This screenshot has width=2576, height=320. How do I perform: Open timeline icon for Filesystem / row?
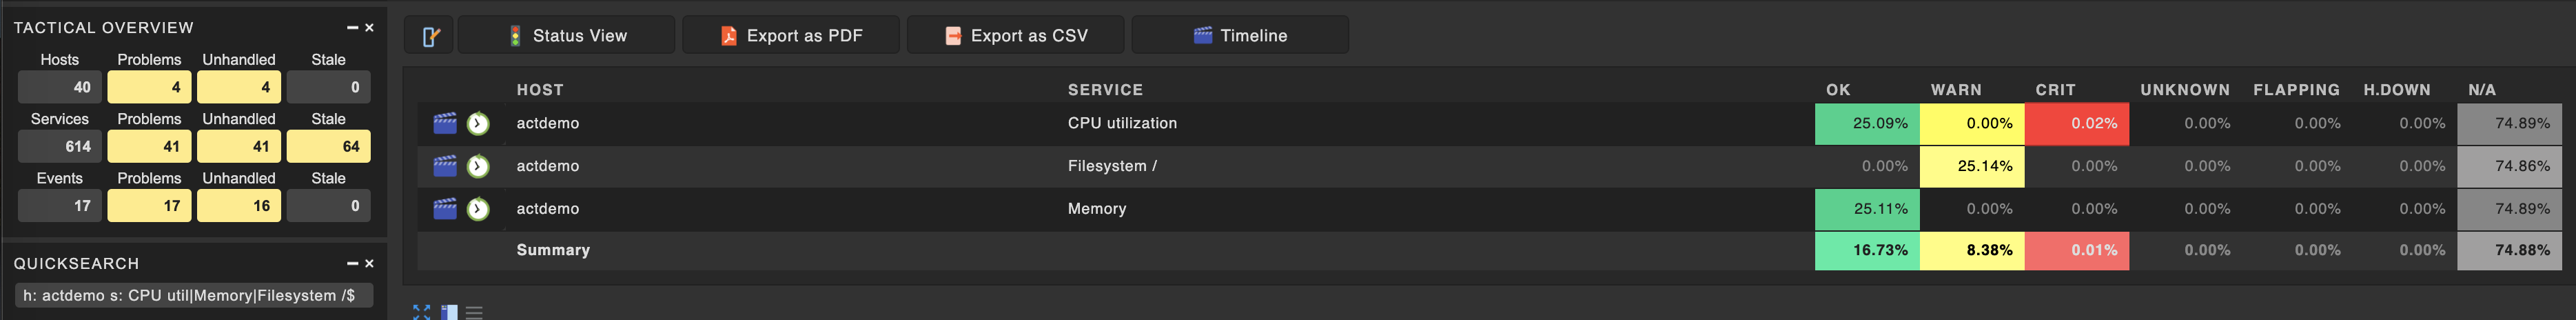coord(445,166)
